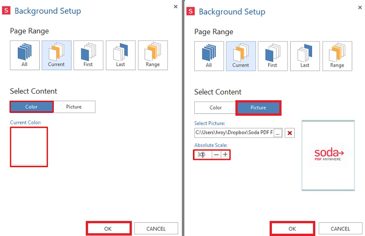Image resolution: width=365 pixels, height=236 pixels.
Task: Click the soda PDF picture preview thumbnail
Action: 328,155
